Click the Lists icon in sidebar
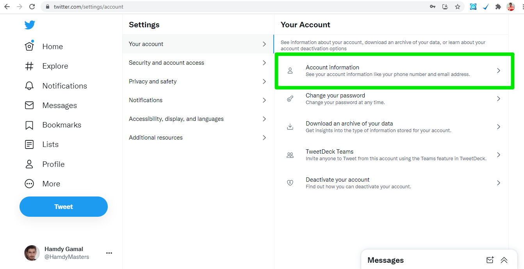 29,145
